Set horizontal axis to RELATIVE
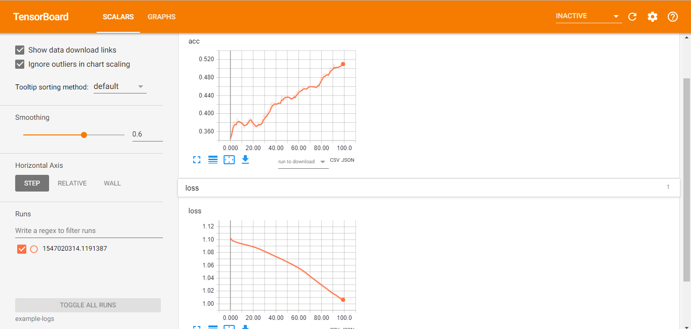The width and height of the screenshot is (691, 329). (72, 183)
